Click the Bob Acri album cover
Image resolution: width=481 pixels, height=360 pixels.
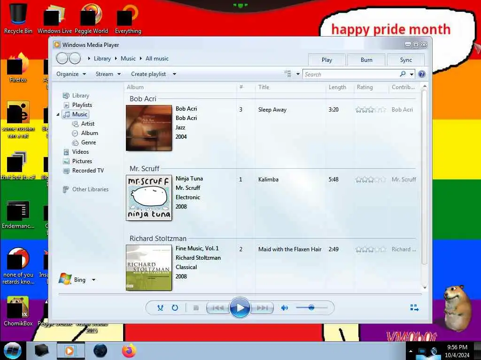(149, 128)
